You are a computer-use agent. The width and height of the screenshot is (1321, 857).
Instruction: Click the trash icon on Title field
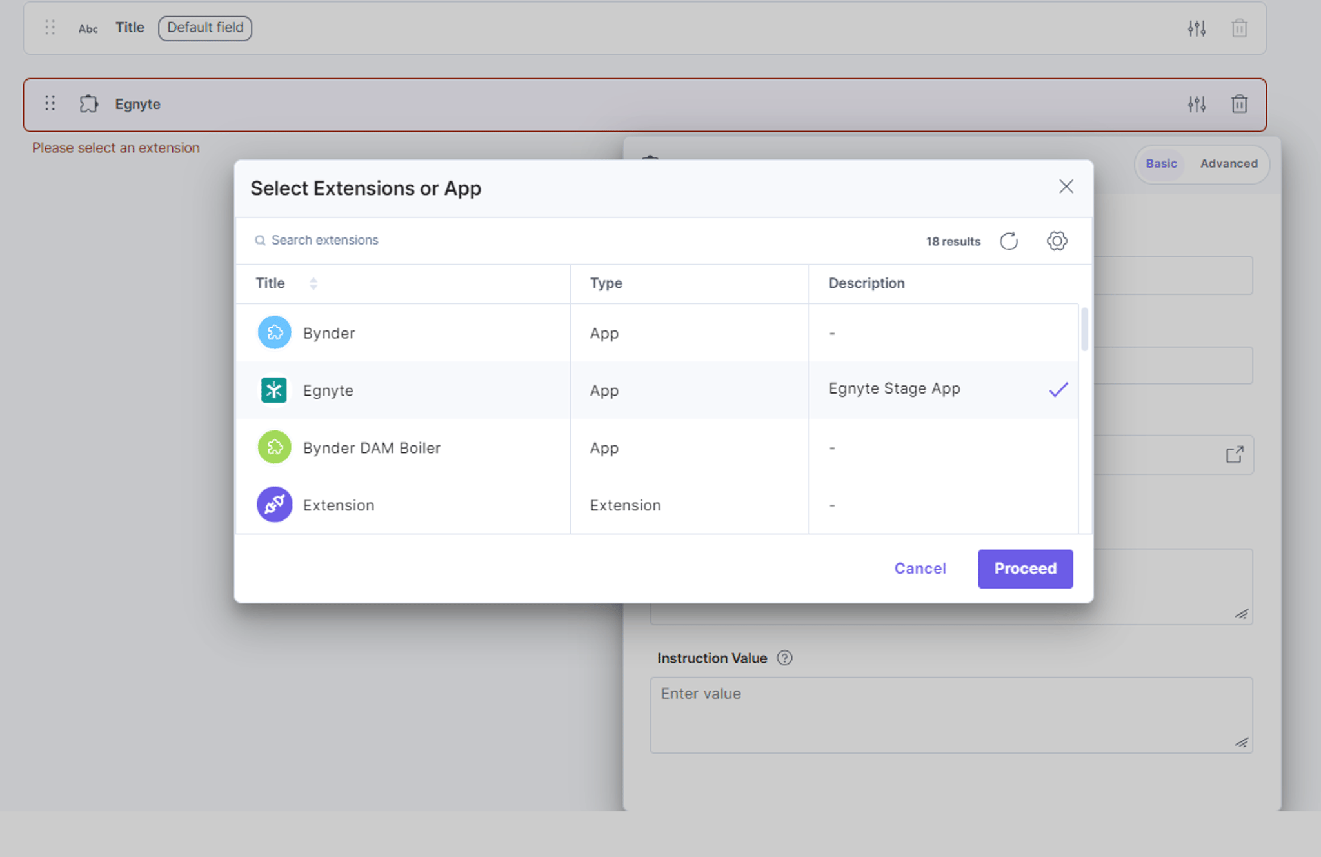point(1239,28)
